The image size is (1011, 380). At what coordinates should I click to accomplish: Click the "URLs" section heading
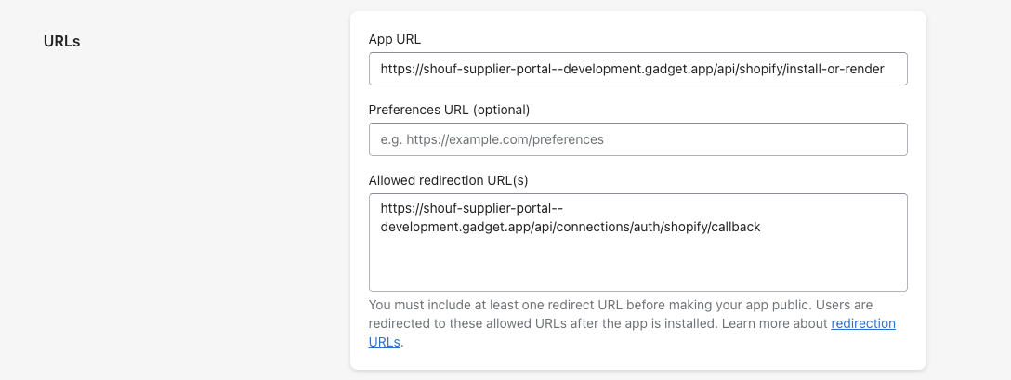[x=62, y=41]
